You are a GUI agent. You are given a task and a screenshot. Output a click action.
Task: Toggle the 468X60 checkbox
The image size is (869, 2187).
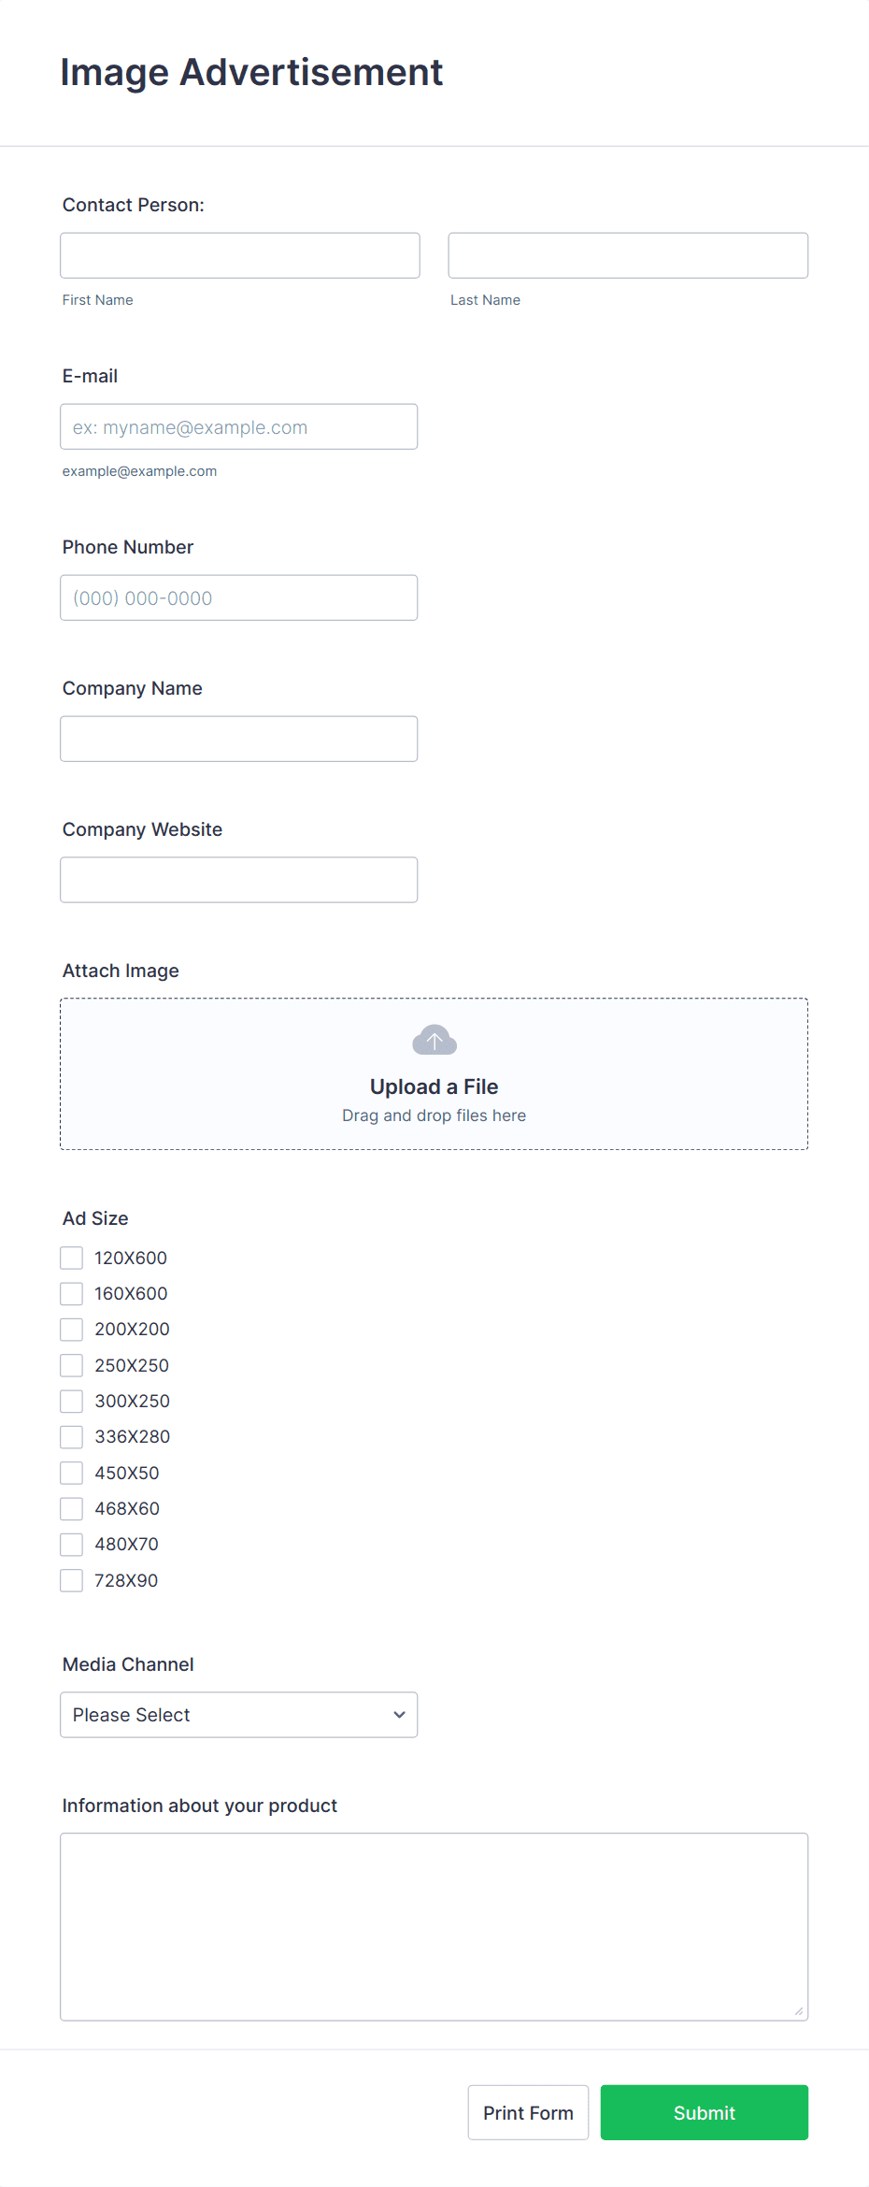[71, 1507]
